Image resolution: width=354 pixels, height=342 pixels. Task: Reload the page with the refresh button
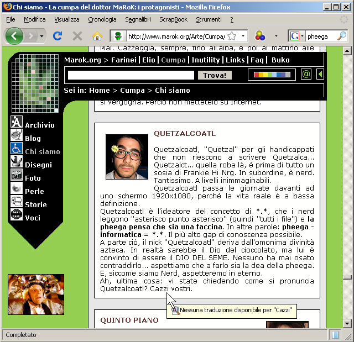[57, 36]
